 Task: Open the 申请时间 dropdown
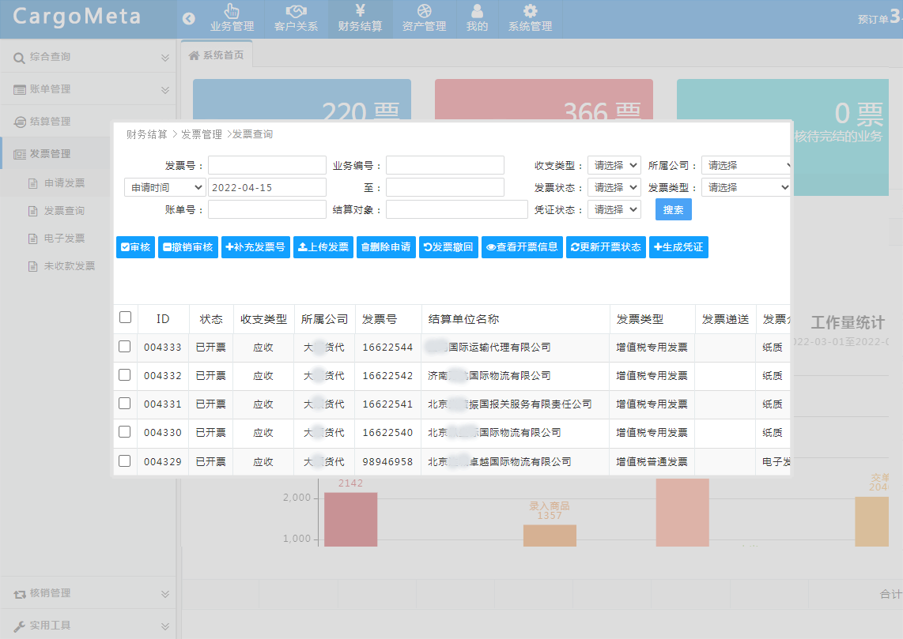pos(164,187)
